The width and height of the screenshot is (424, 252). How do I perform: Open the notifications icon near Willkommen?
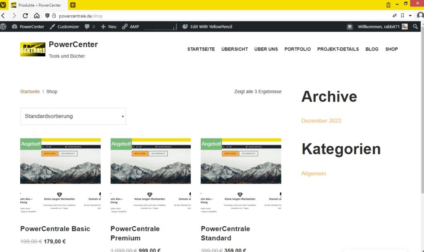pyautogui.click(x=349, y=27)
